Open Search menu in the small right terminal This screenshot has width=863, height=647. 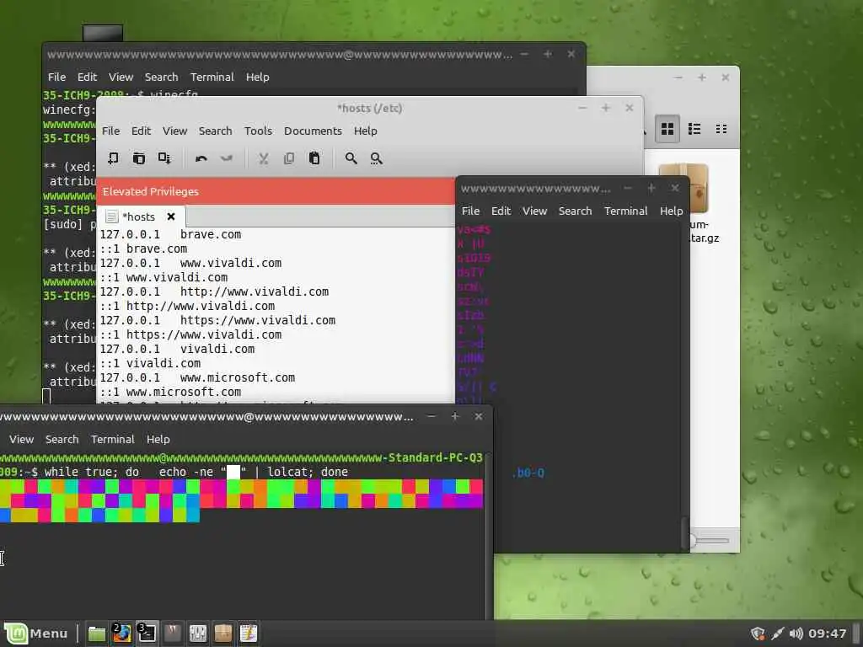point(575,211)
